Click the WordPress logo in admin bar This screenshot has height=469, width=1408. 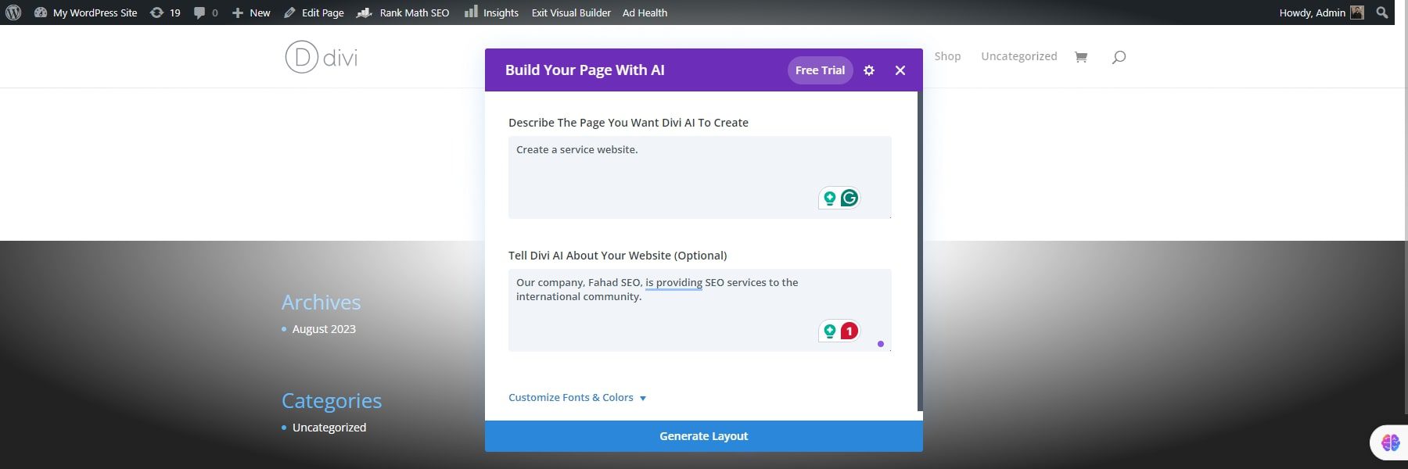[13, 13]
